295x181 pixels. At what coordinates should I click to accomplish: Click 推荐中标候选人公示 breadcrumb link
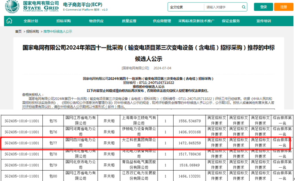(57, 31)
